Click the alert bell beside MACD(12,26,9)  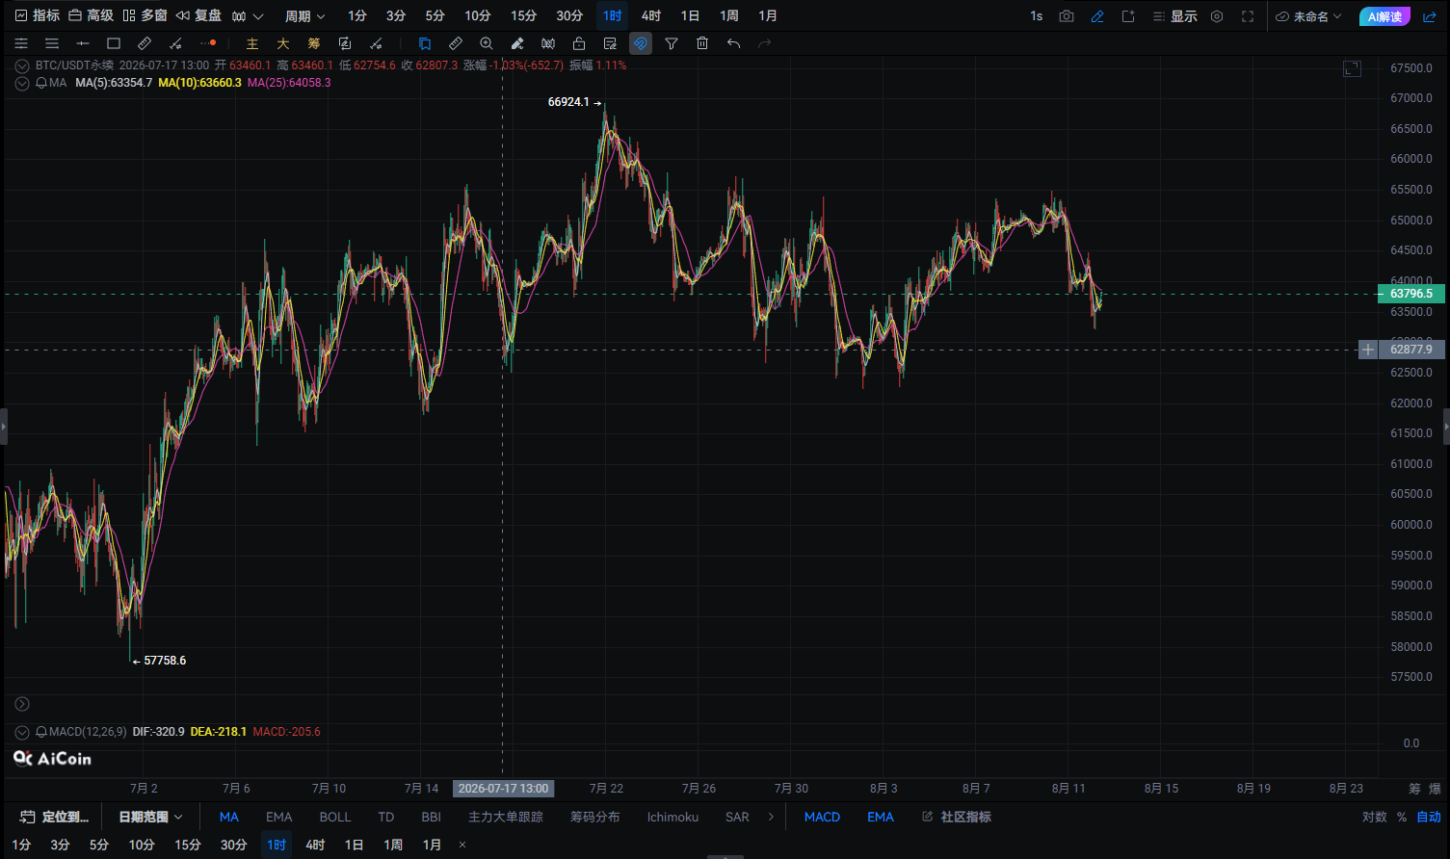click(41, 732)
